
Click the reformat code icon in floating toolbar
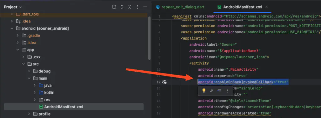219,91
